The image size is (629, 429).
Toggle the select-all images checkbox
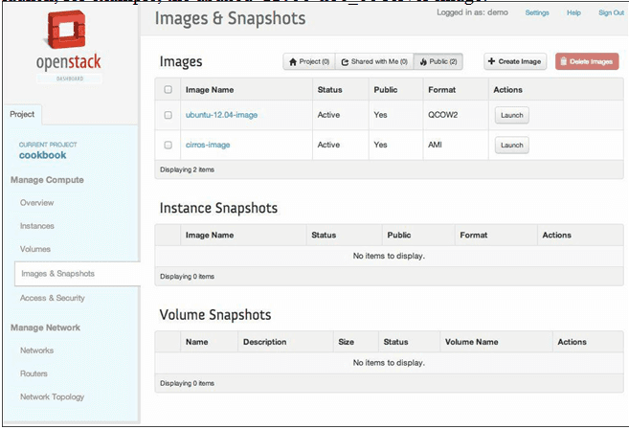[x=168, y=90]
